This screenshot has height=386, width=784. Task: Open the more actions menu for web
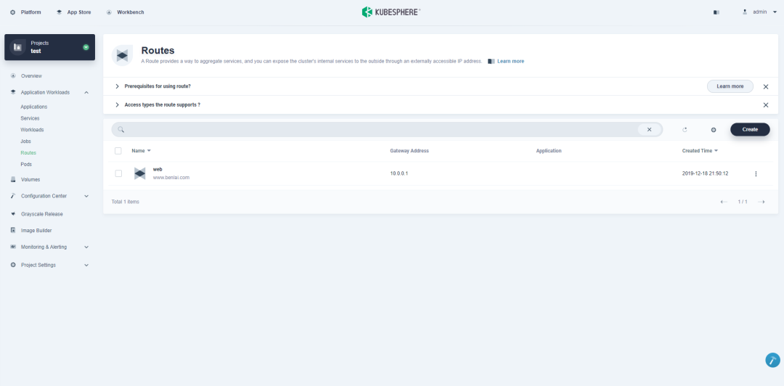(x=756, y=173)
